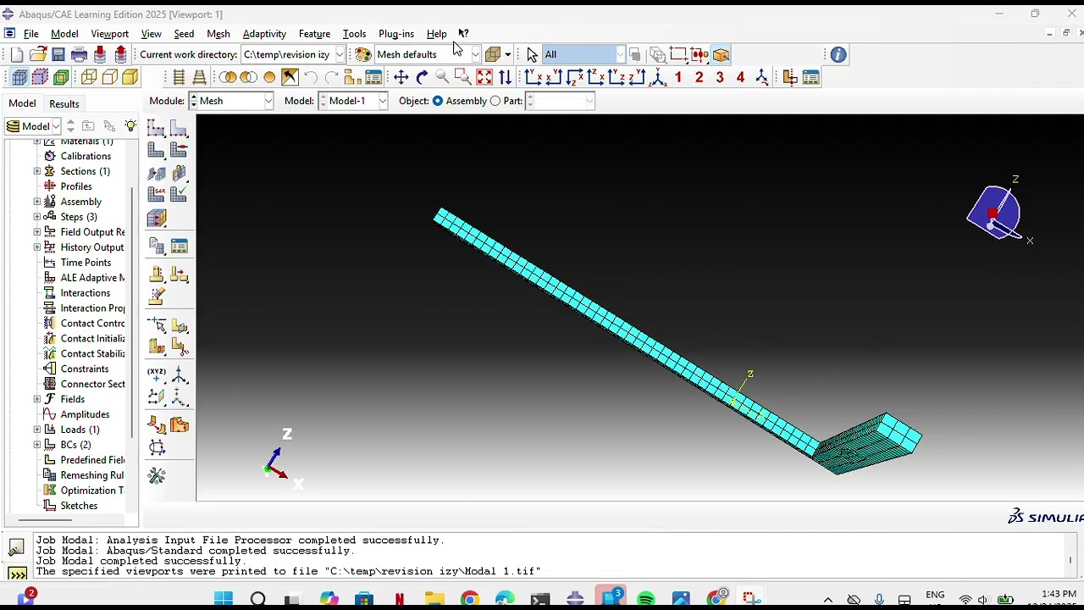Click the Create Datum Axis icon below XYZ
The image size is (1084, 610).
click(157, 396)
